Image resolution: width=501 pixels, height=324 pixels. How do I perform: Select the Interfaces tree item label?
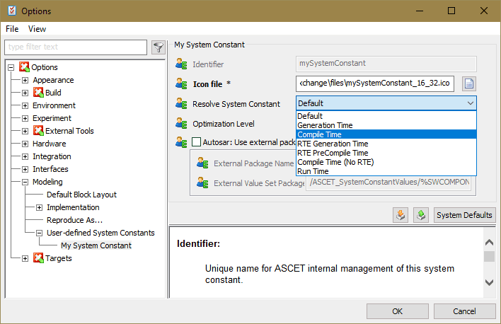tap(50, 169)
